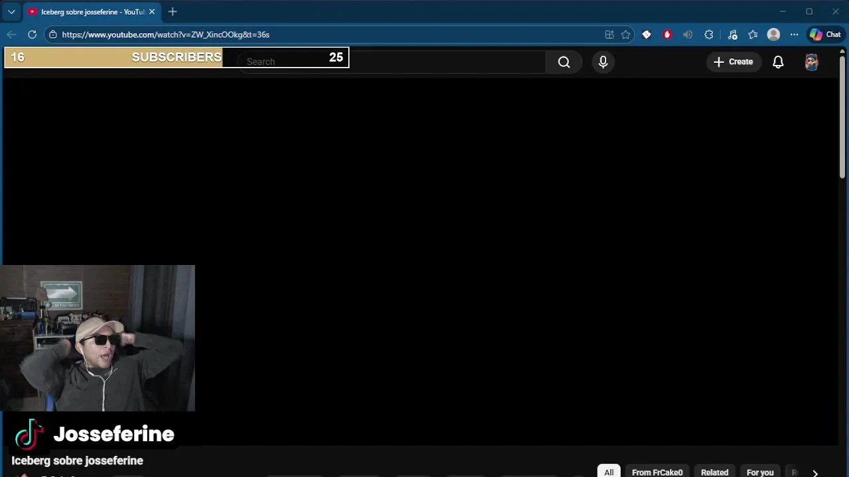
Task: Open the YouTube Create button
Action: (733, 62)
